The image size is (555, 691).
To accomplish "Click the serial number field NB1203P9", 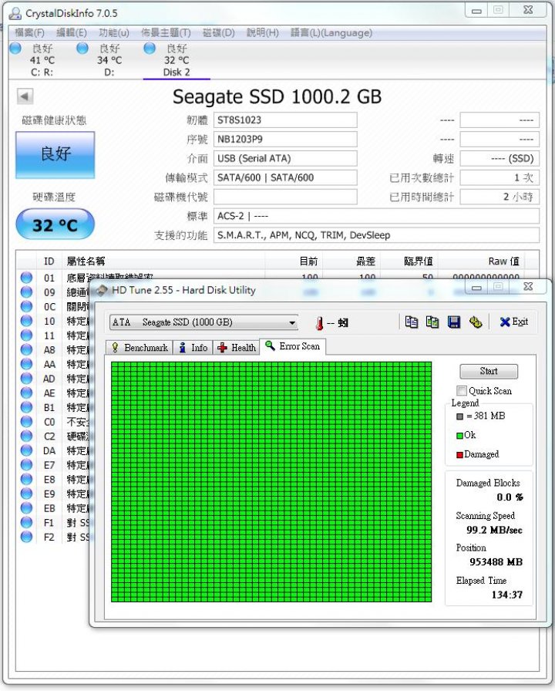I will 285,140.
